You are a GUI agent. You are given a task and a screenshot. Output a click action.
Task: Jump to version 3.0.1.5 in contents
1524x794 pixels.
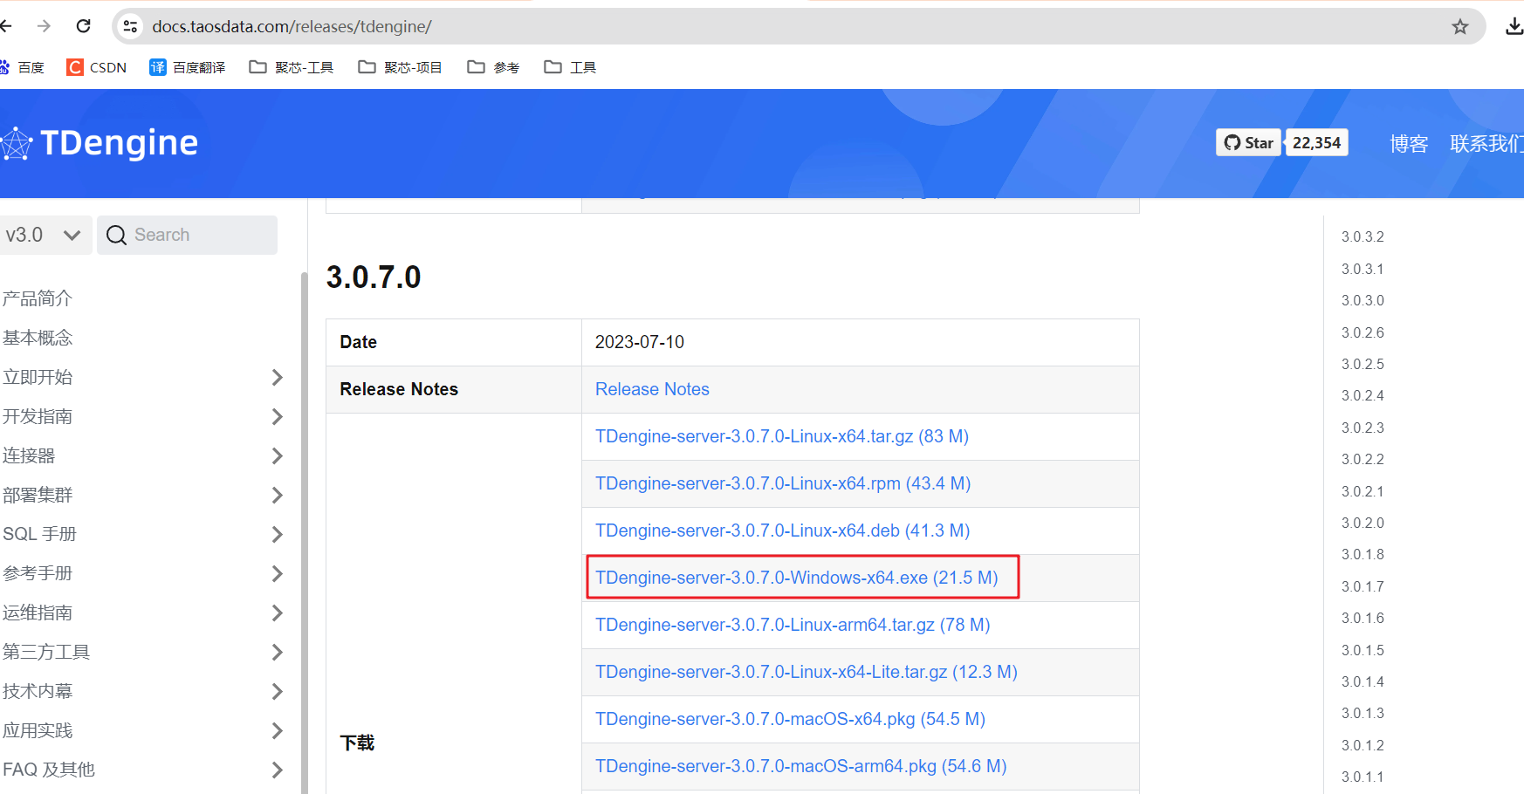pyautogui.click(x=1363, y=650)
